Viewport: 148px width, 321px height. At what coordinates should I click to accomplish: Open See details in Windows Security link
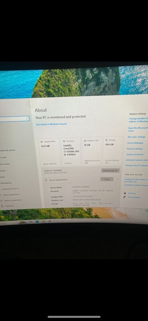pyautogui.click(x=51, y=124)
